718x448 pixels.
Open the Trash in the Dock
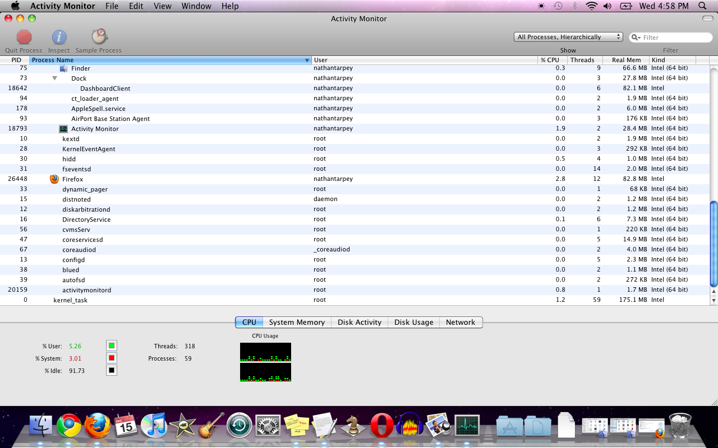[x=680, y=426]
